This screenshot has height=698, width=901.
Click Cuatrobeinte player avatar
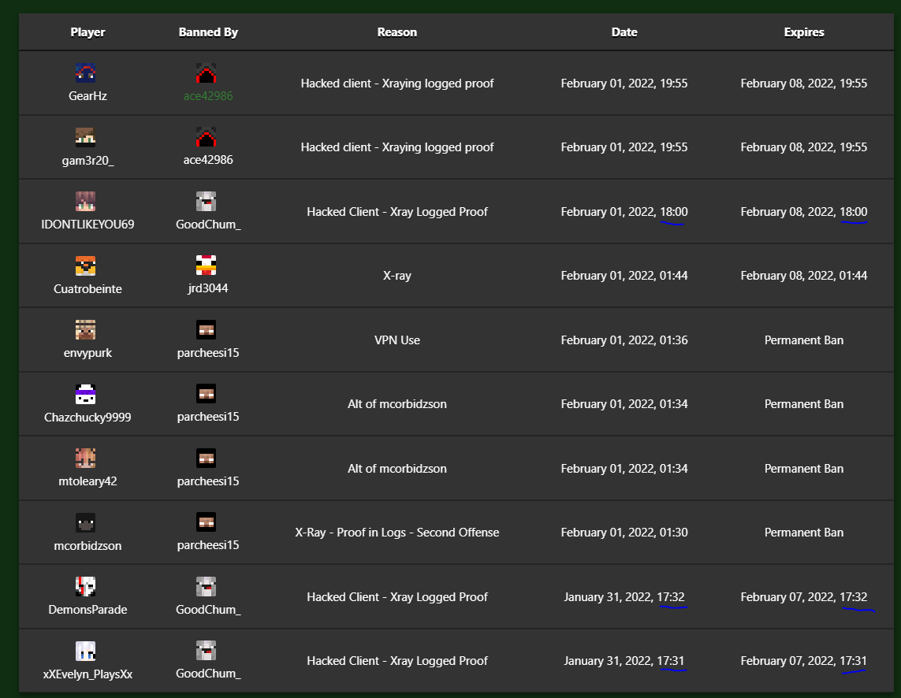pyautogui.click(x=86, y=266)
